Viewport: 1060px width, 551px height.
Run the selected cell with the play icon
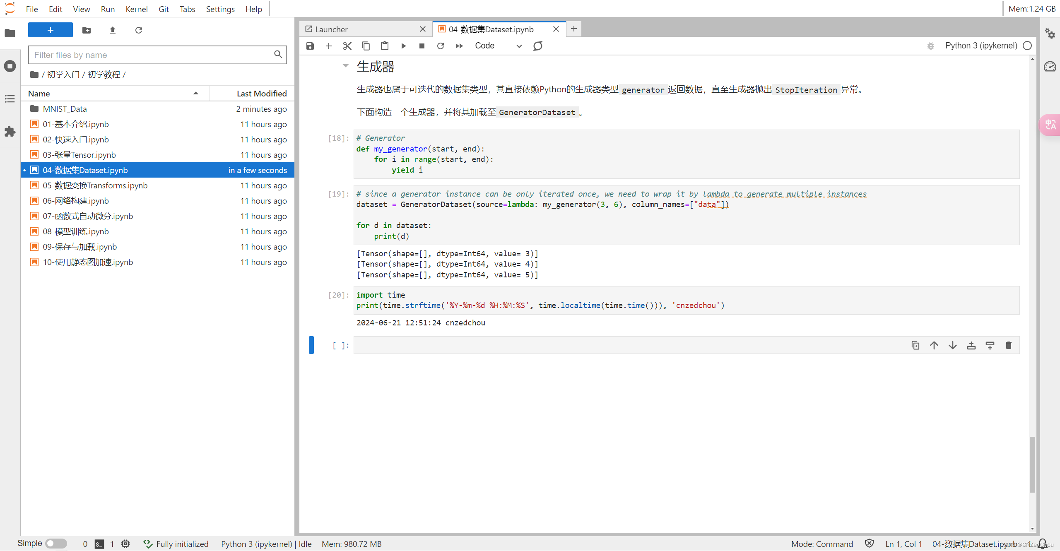[403, 46]
